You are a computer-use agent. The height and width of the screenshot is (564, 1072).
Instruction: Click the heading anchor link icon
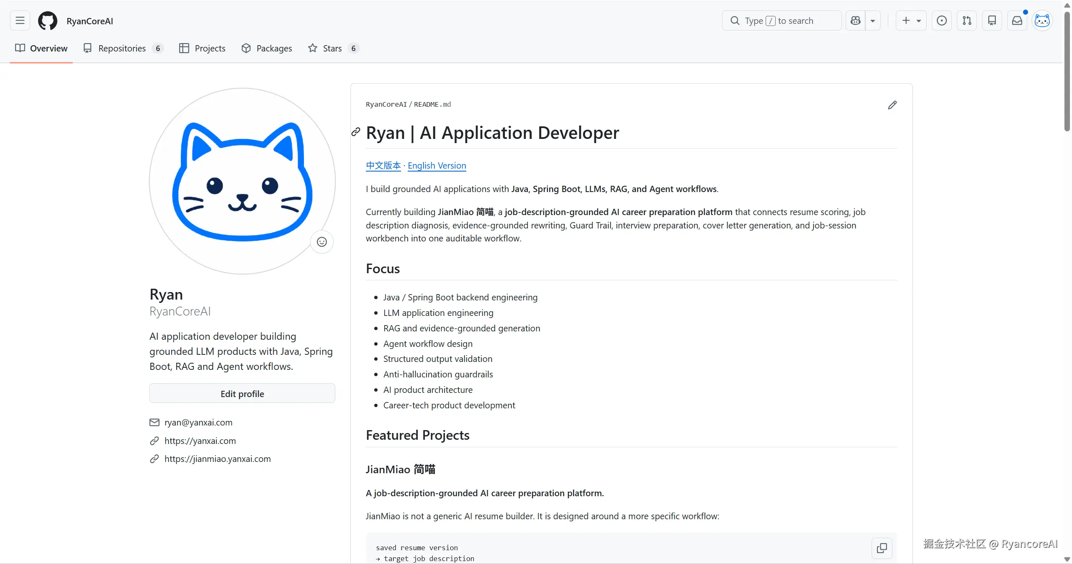[356, 132]
